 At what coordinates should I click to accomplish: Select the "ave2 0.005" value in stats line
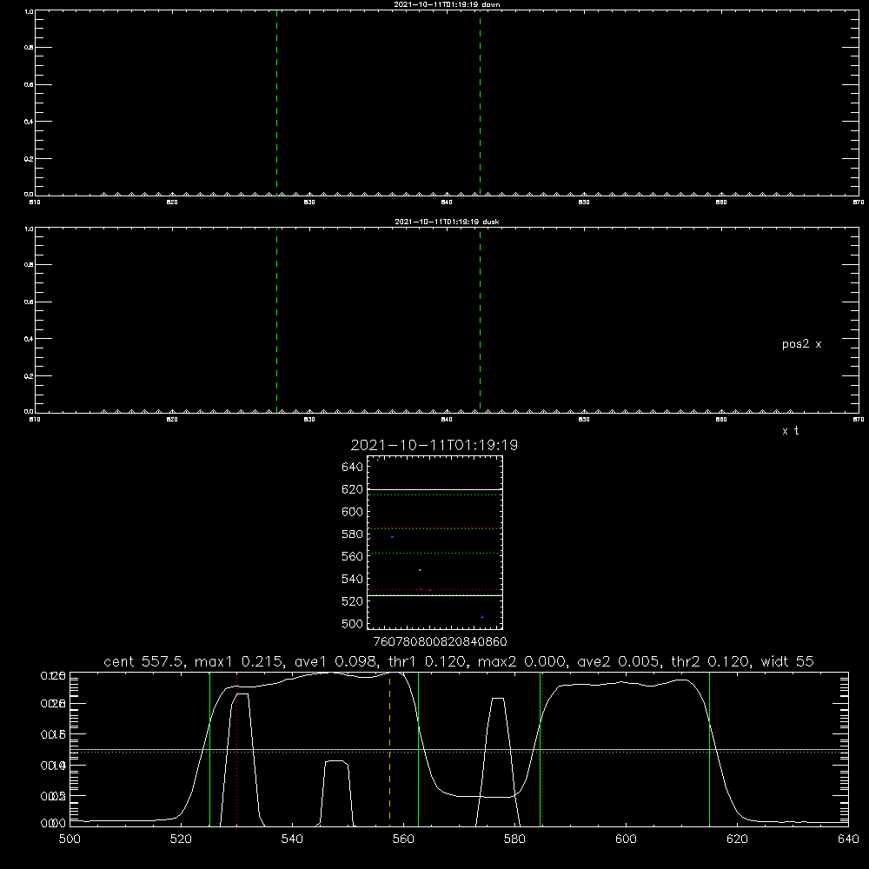pos(620,661)
